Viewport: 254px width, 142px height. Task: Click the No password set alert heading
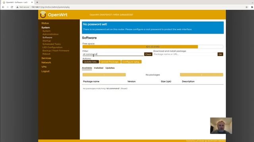95,24
